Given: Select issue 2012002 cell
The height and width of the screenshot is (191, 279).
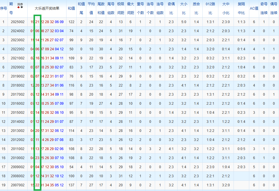Looking at the screenshot, I should click(17, 140).
